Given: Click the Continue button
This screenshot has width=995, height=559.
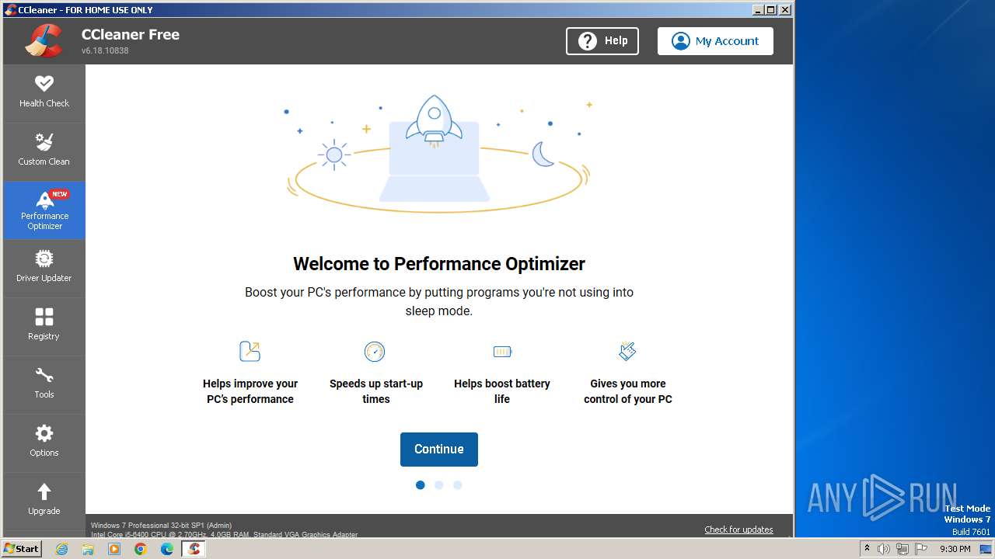Looking at the screenshot, I should (439, 450).
